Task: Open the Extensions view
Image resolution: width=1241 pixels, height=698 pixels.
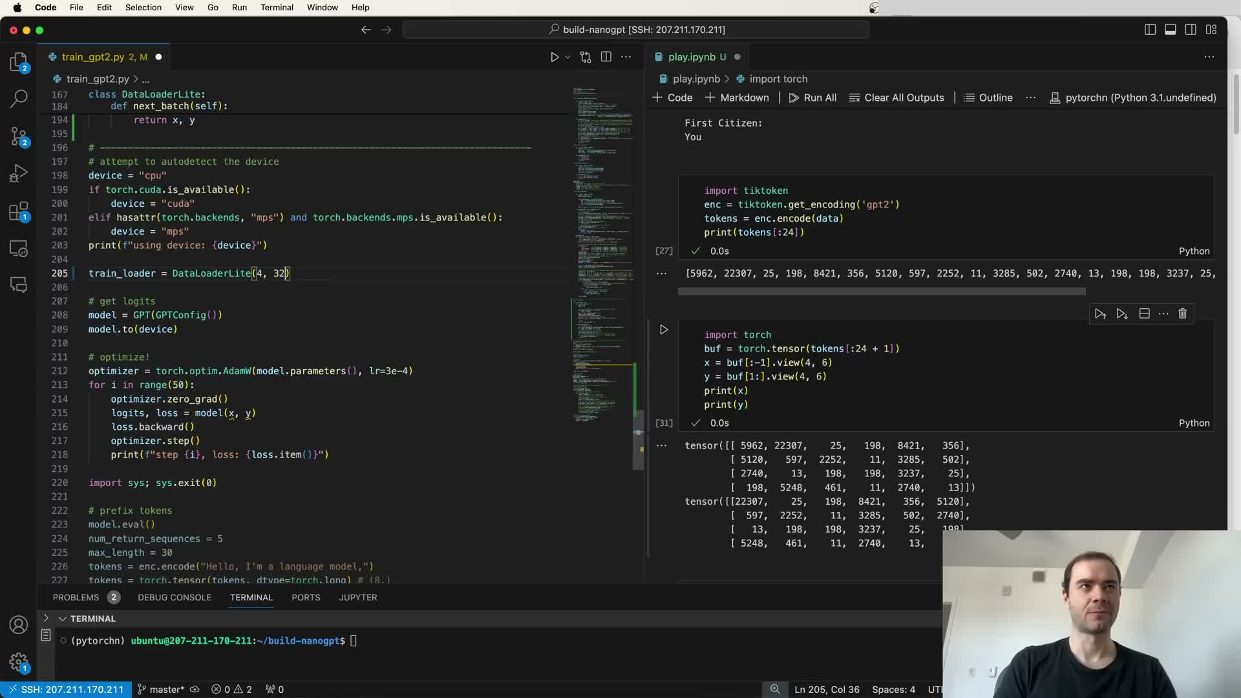Action: tap(19, 211)
